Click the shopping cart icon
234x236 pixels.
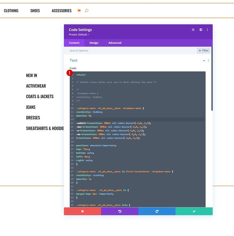click(79, 10)
